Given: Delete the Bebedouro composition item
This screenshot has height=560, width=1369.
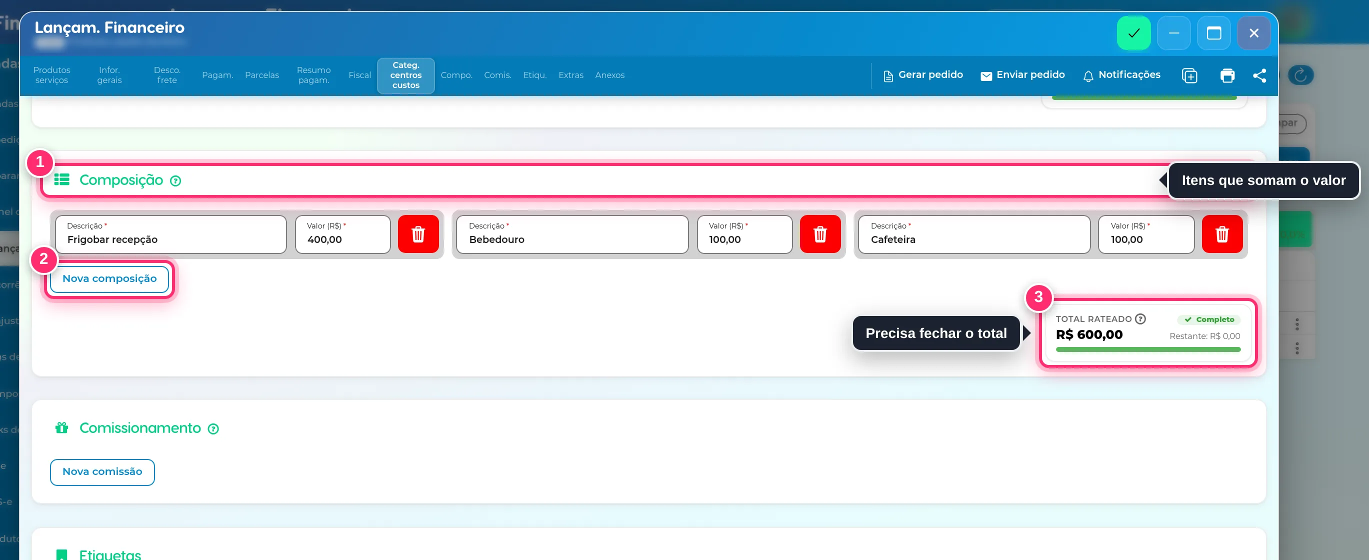Looking at the screenshot, I should [820, 234].
